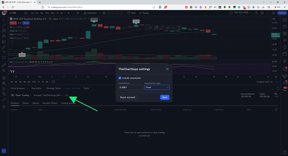
Task: Click the select layout square icon
Action: pos(231,13)
